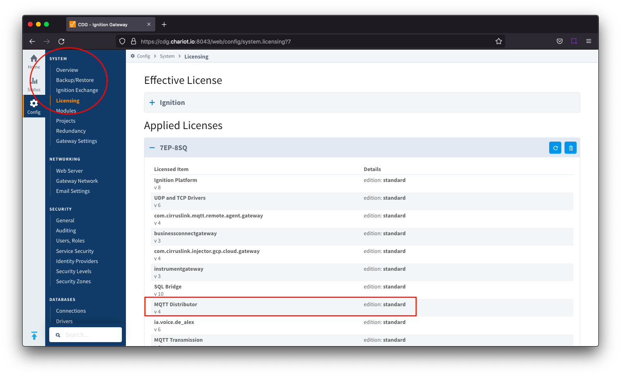This screenshot has height=376, width=621.
Task: Open Users, Roles under Security
Action: [70, 240]
